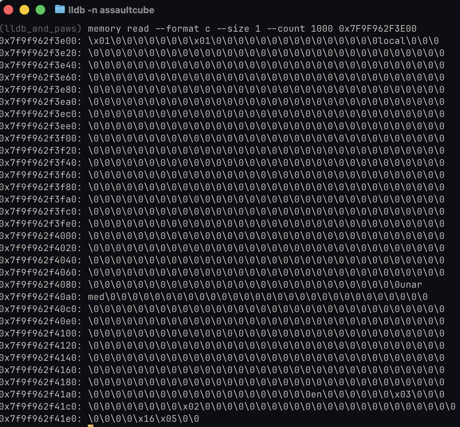Click the window title 'lldb -n assaultcube'
Screen dimensions: 460x427
point(111,10)
